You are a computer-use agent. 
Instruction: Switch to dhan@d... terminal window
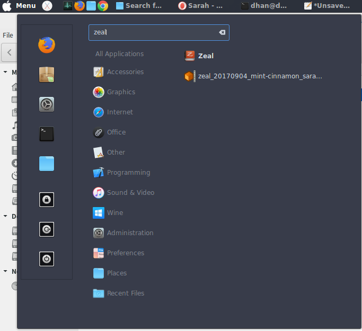tap(263, 6)
